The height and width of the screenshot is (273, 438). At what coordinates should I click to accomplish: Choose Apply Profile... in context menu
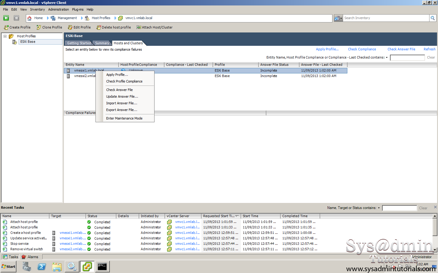(125, 75)
